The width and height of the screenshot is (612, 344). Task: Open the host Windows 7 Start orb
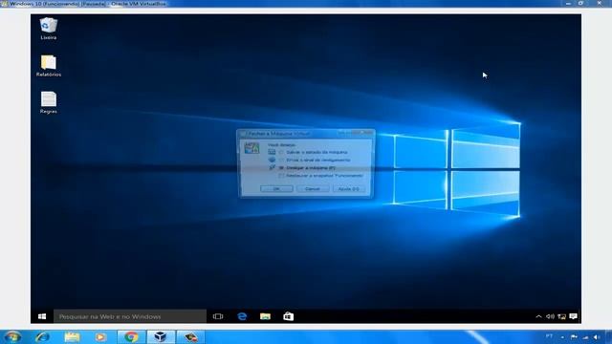point(12,336)
